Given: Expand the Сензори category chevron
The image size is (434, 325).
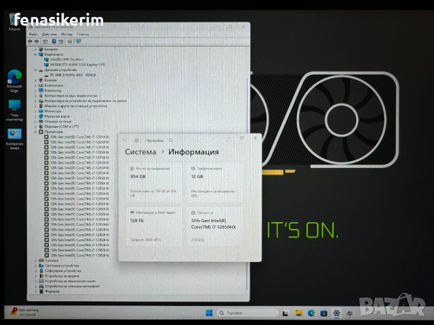Looking at the screenshot, I should (35, 260).
